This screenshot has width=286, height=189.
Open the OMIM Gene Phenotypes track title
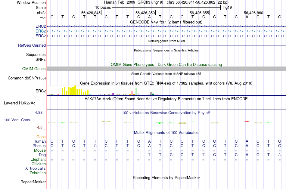click(166, 64)
